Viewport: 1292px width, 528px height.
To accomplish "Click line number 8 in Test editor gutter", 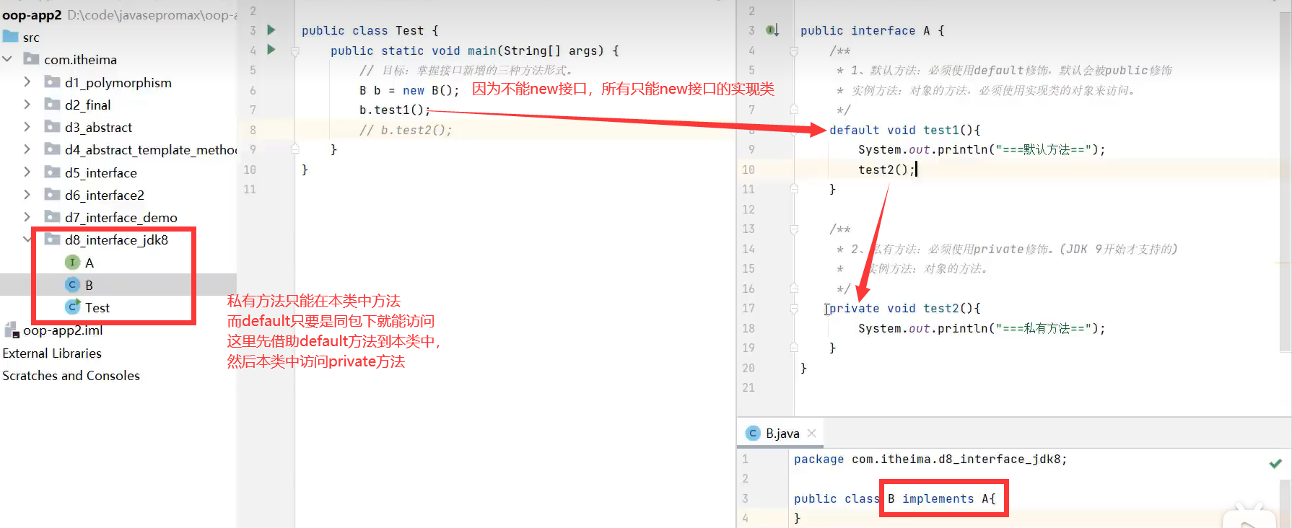I will point(253,130).
